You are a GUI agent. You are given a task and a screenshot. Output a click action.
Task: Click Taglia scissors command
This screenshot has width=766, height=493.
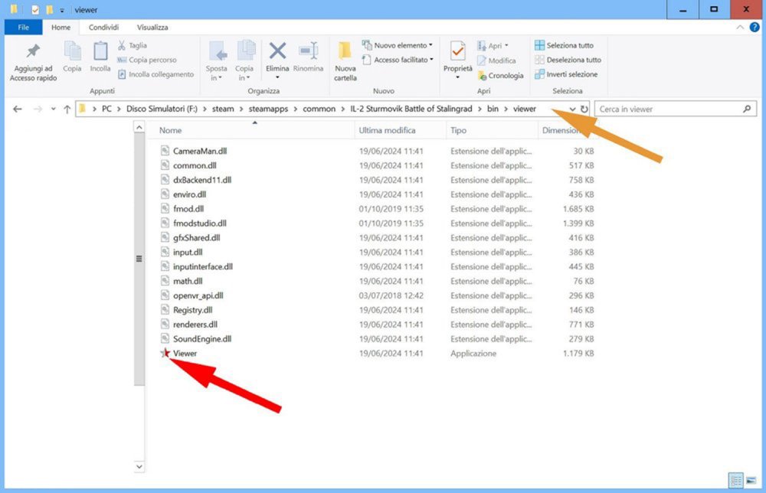[132, 45]
